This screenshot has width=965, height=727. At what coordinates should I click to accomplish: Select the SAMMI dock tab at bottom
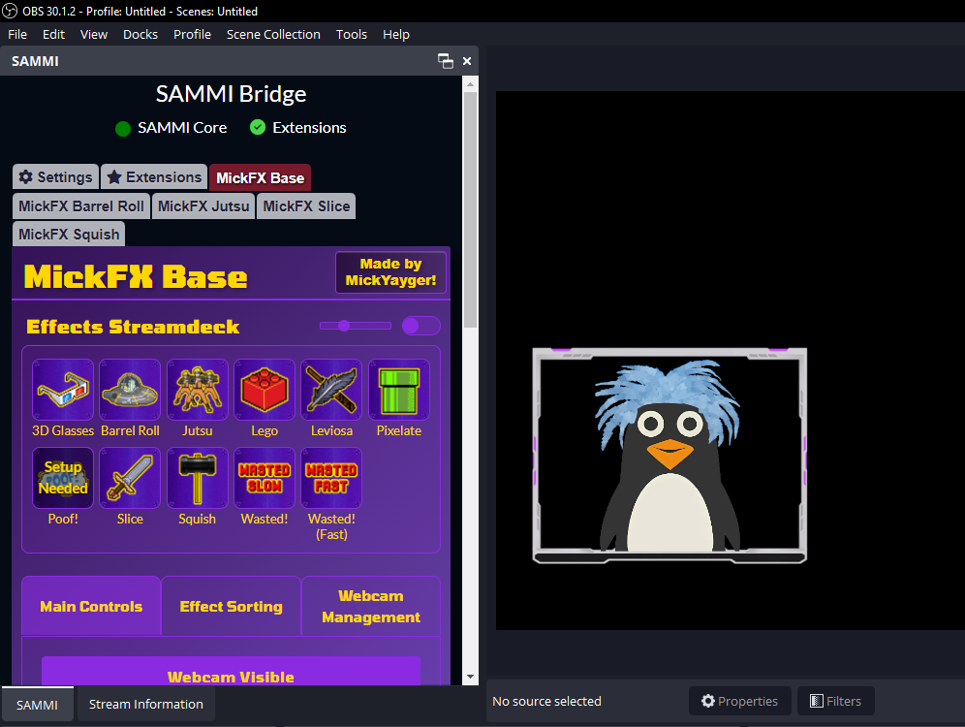[x=37, y=705]
